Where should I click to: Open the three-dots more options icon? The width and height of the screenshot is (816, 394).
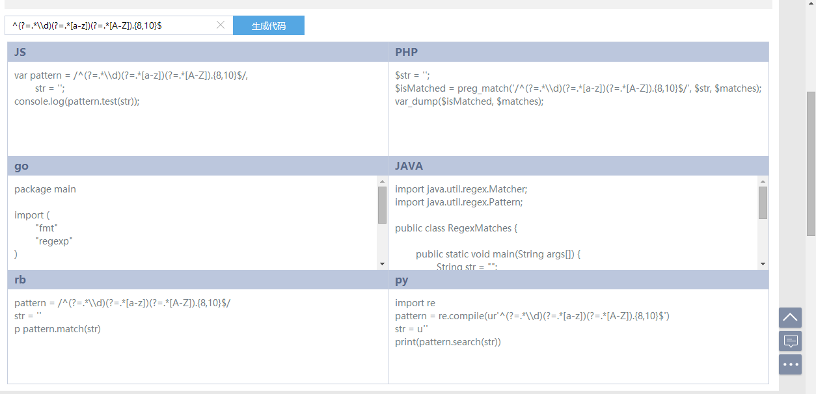(790, 364)
